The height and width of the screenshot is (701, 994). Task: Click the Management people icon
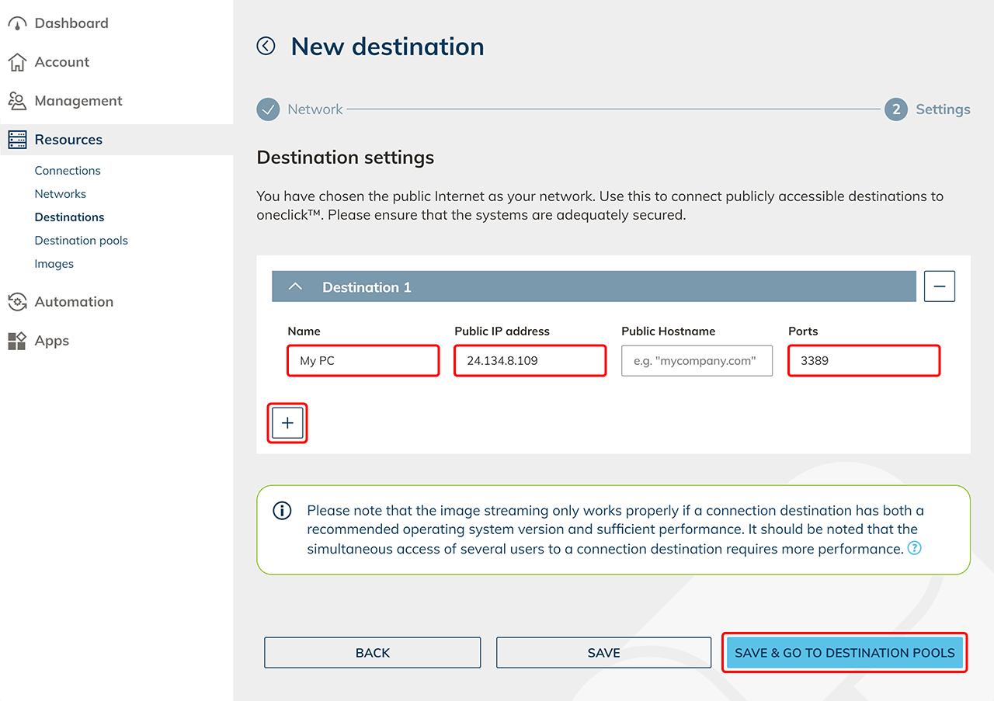click(17, 101)
